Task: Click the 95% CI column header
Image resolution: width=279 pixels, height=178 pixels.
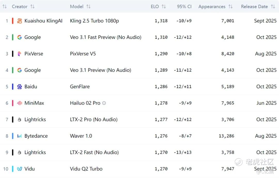Action: pyautogui.click(x=184, y=7)
